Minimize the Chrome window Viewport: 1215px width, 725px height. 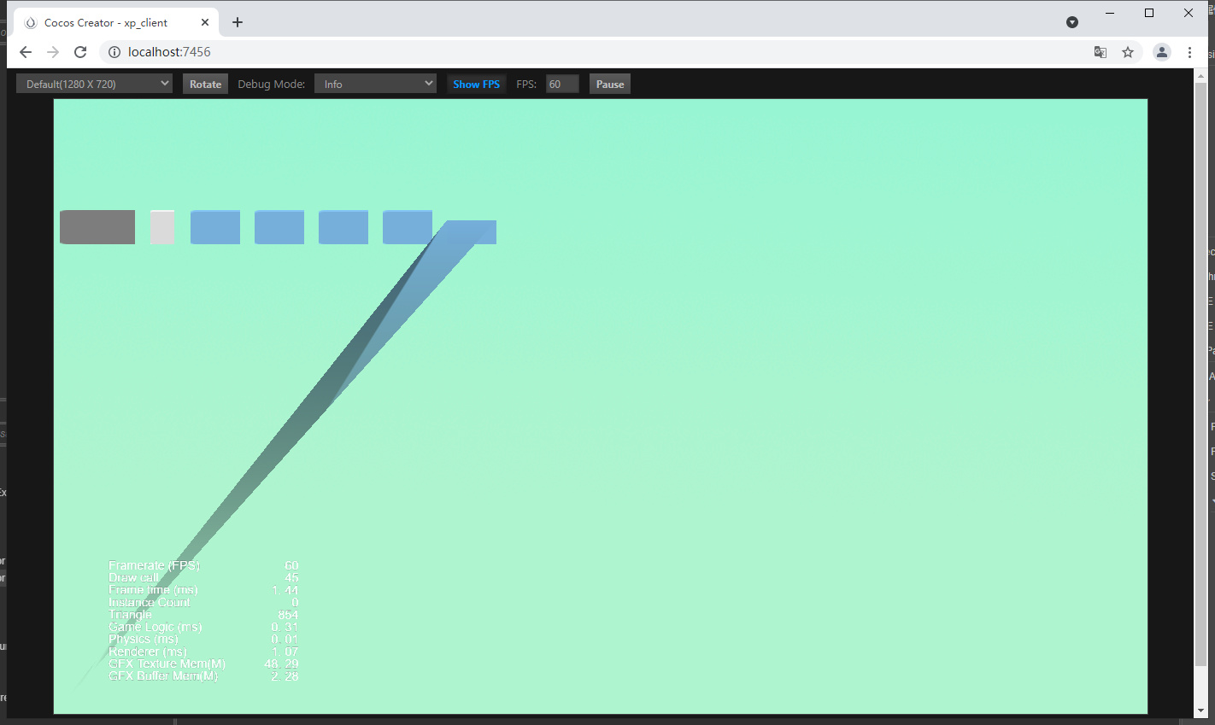tap(1110, 13)
